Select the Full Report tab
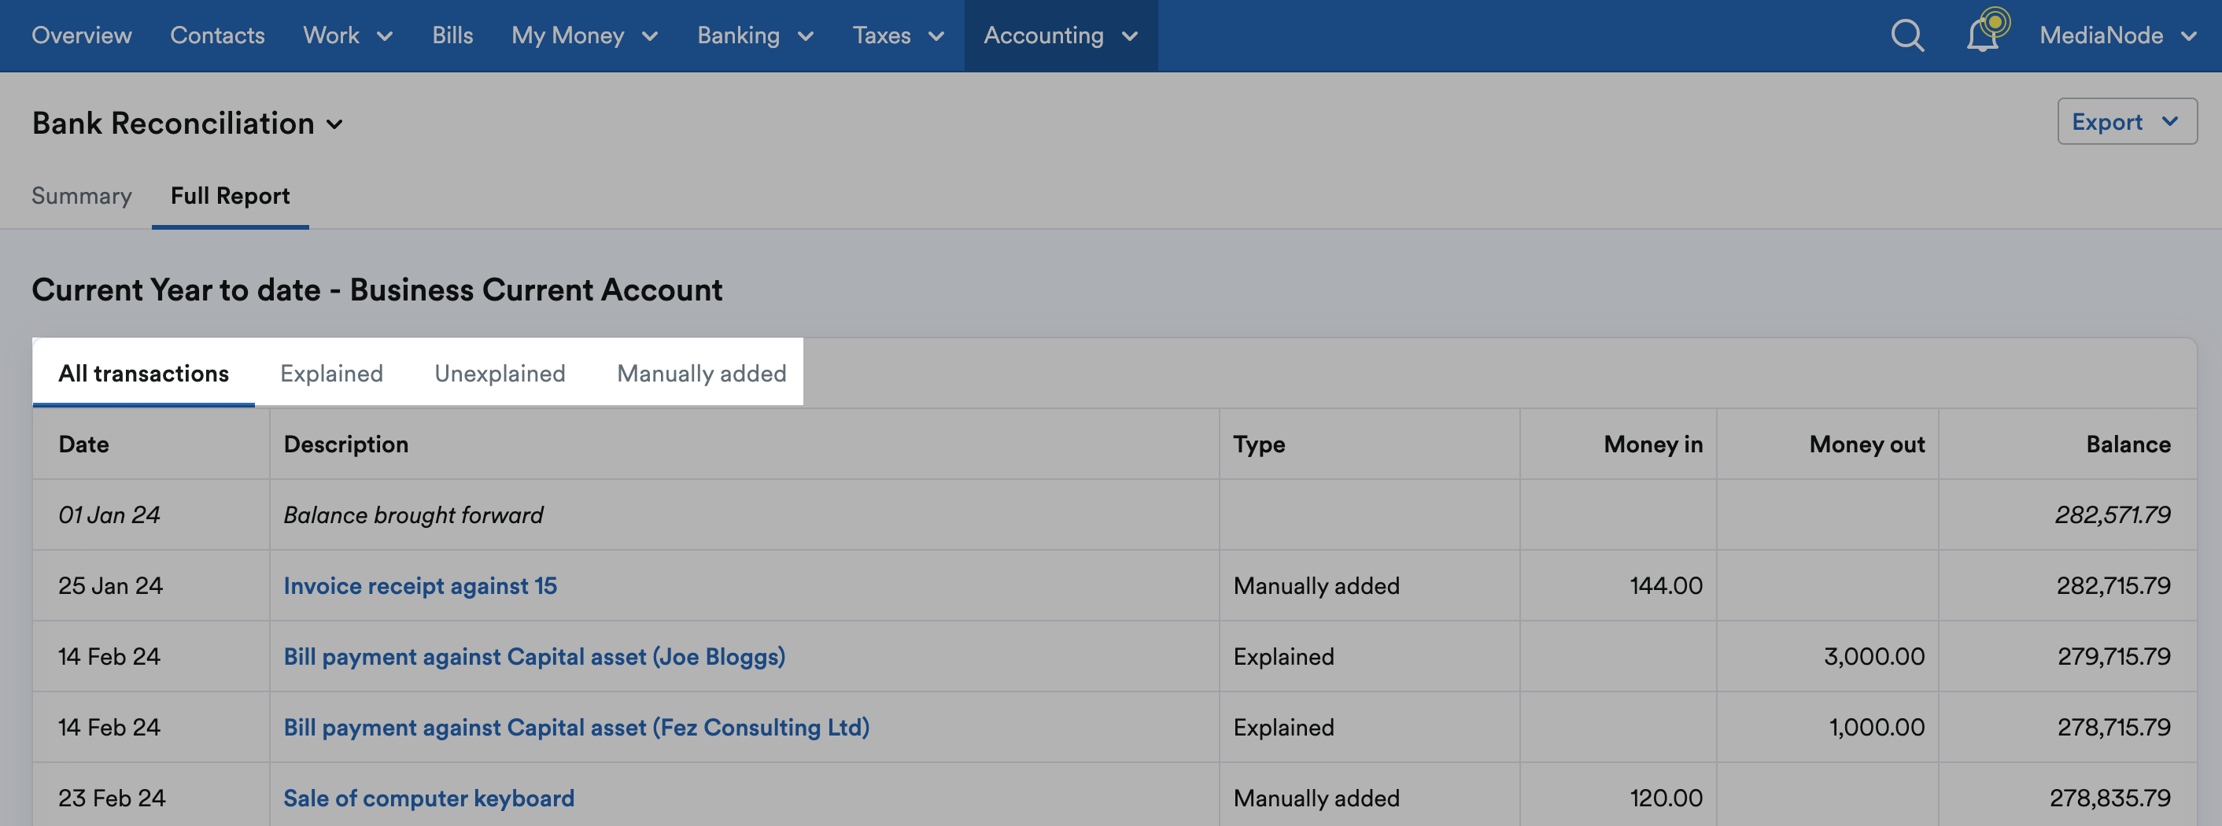 231,196
